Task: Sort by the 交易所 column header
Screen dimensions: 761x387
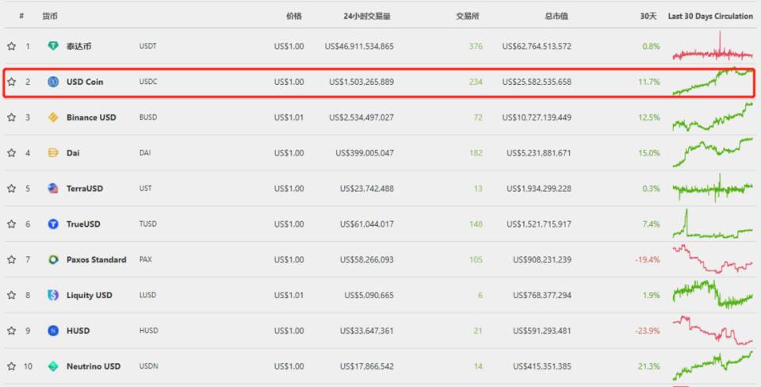Action: coord(468,16)
